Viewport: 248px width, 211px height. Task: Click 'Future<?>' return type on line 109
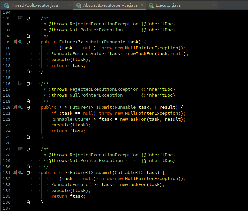[71, 42]
